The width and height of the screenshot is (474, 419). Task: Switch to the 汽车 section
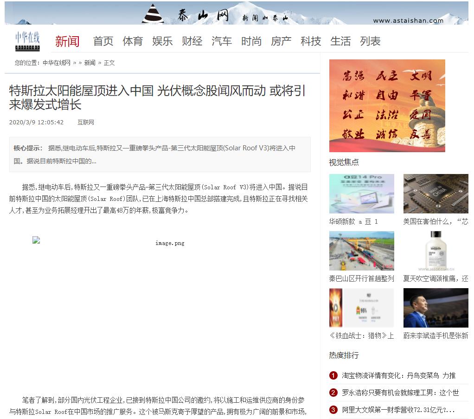point(222,41)
